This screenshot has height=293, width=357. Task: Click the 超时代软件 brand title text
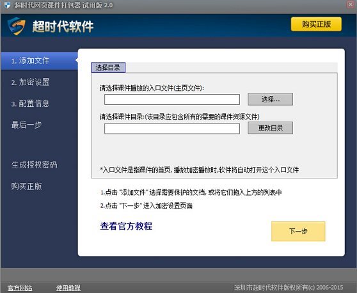pyautogui.click(x=63, y=26)
